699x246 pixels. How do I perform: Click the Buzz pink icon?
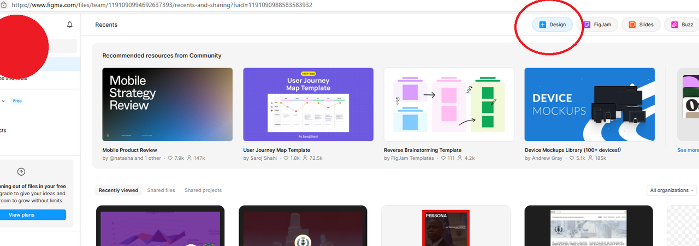(x=674, y=25)
